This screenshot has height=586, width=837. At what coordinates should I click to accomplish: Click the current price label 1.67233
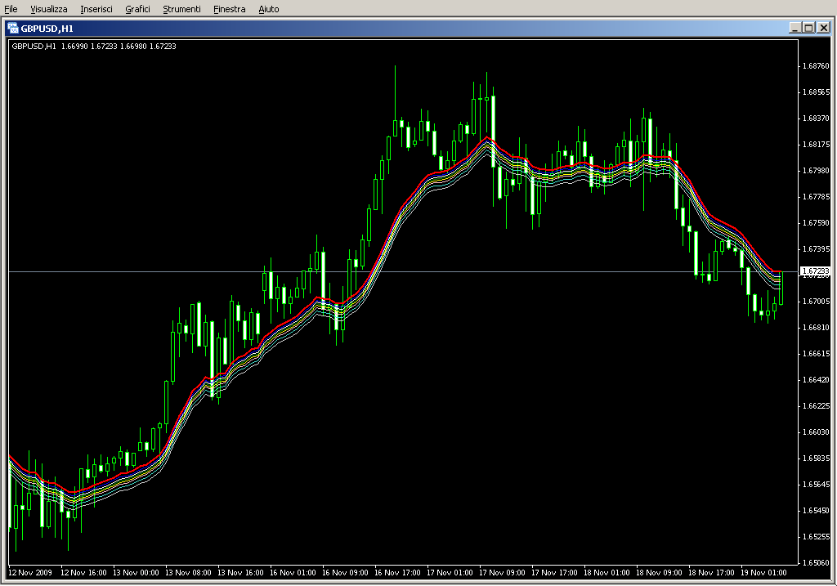tap(816, 271)
